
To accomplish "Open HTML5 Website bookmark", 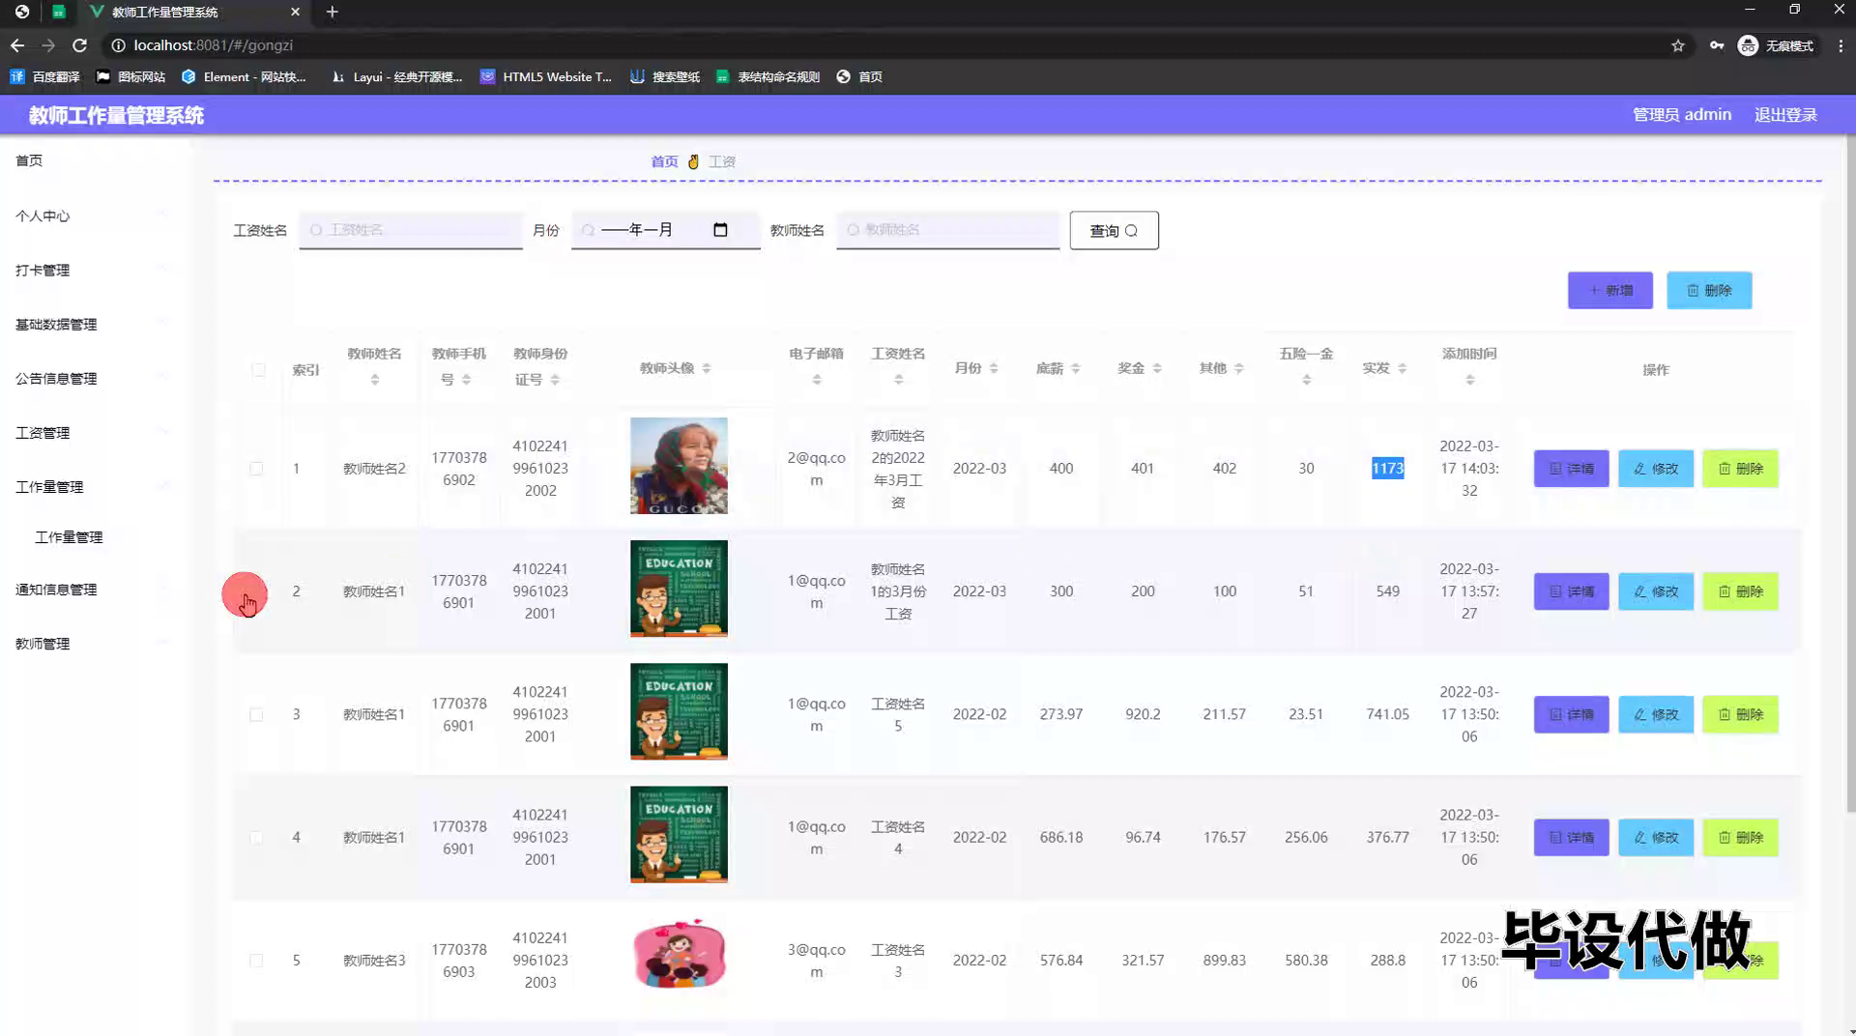I will (546, 76).
